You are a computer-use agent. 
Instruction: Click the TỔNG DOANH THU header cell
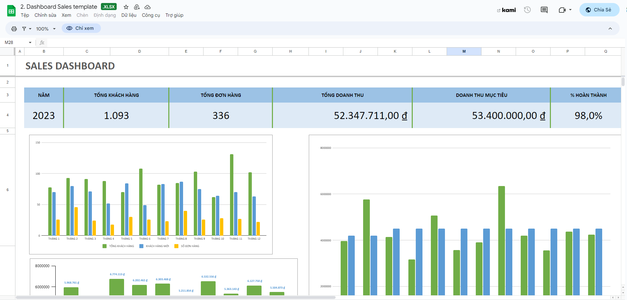342,95
